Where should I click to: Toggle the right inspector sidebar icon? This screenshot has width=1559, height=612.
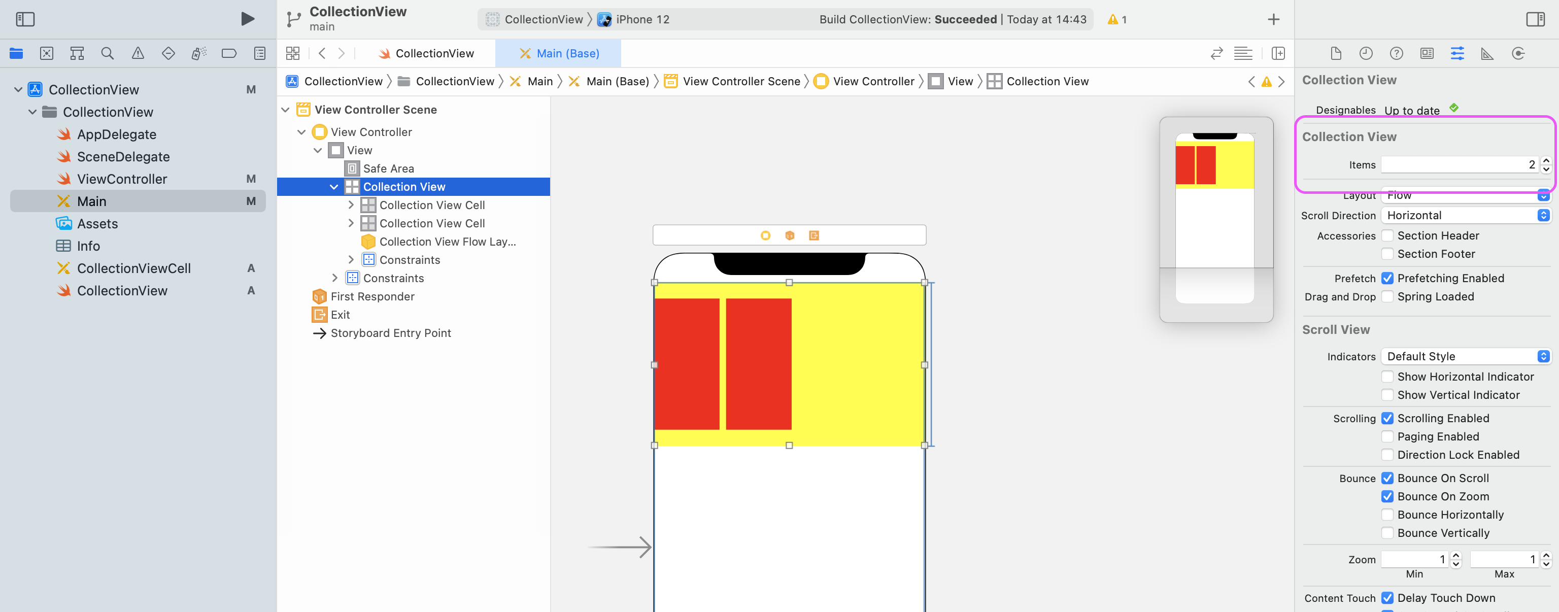click(x=1535, y=19)
